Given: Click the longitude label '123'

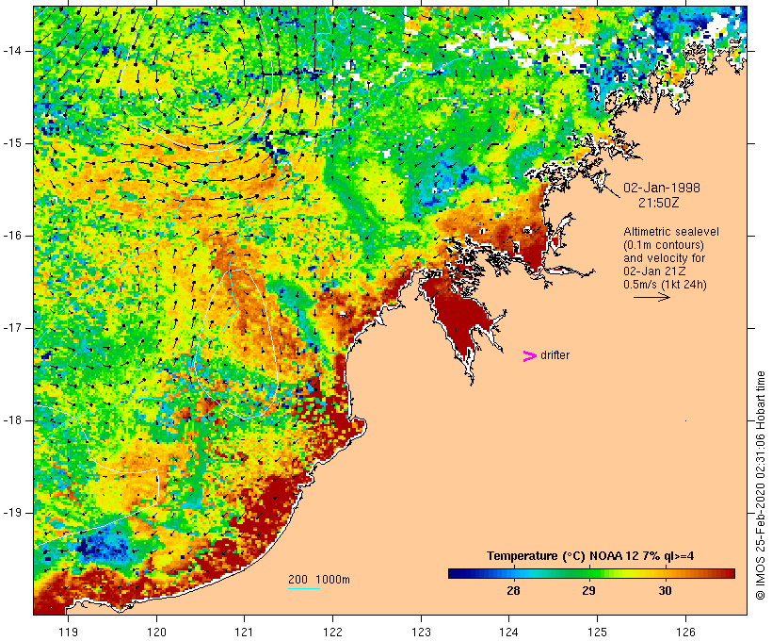Looking at the screenshot, I should pos(421,632).
